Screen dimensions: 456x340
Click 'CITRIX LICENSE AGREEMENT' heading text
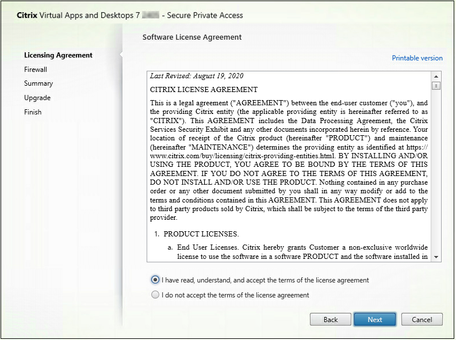204,89
